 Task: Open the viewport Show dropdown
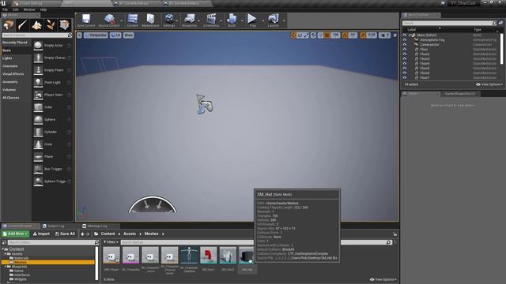[128, 35]
